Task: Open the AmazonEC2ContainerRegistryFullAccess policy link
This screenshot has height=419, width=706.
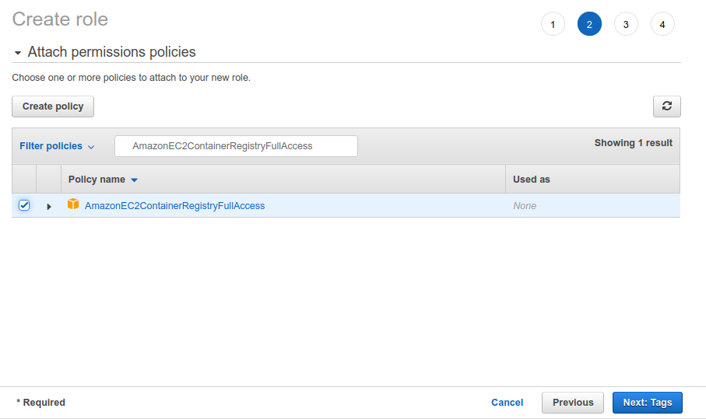Action: pos(174,206)
